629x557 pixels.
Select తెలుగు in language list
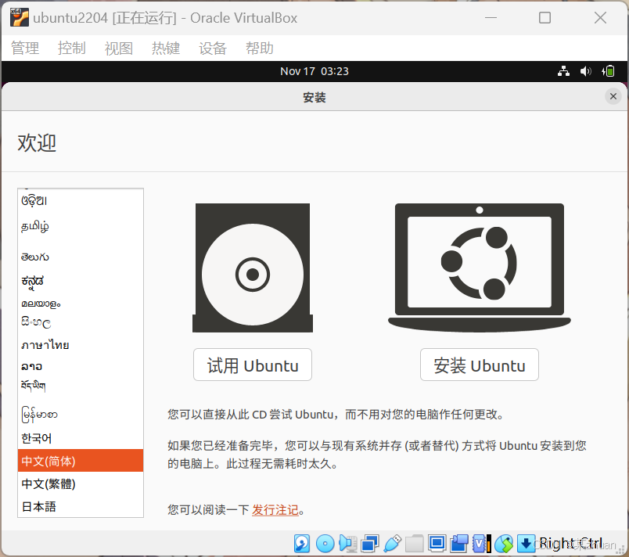(x=81, y=257)
